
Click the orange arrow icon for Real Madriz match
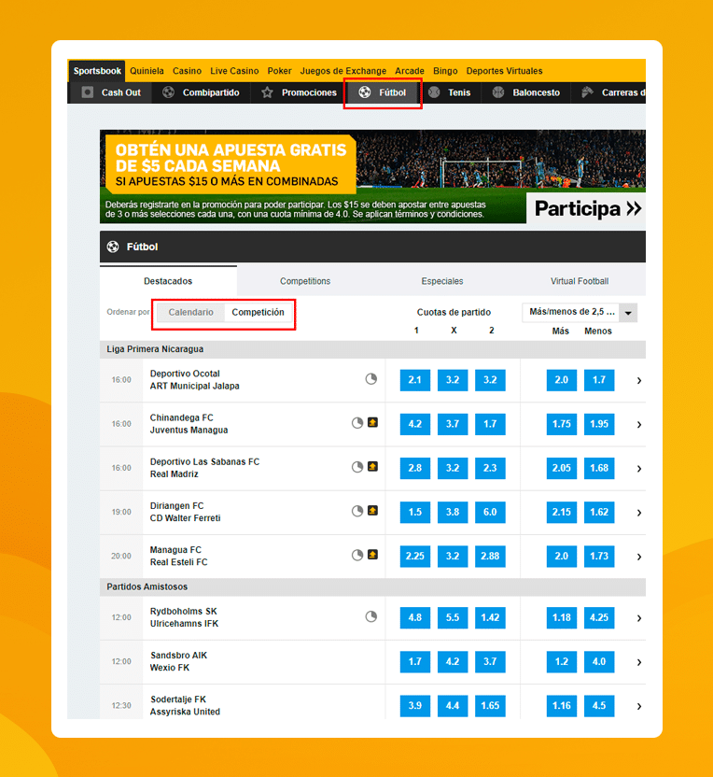coord(373,466)
